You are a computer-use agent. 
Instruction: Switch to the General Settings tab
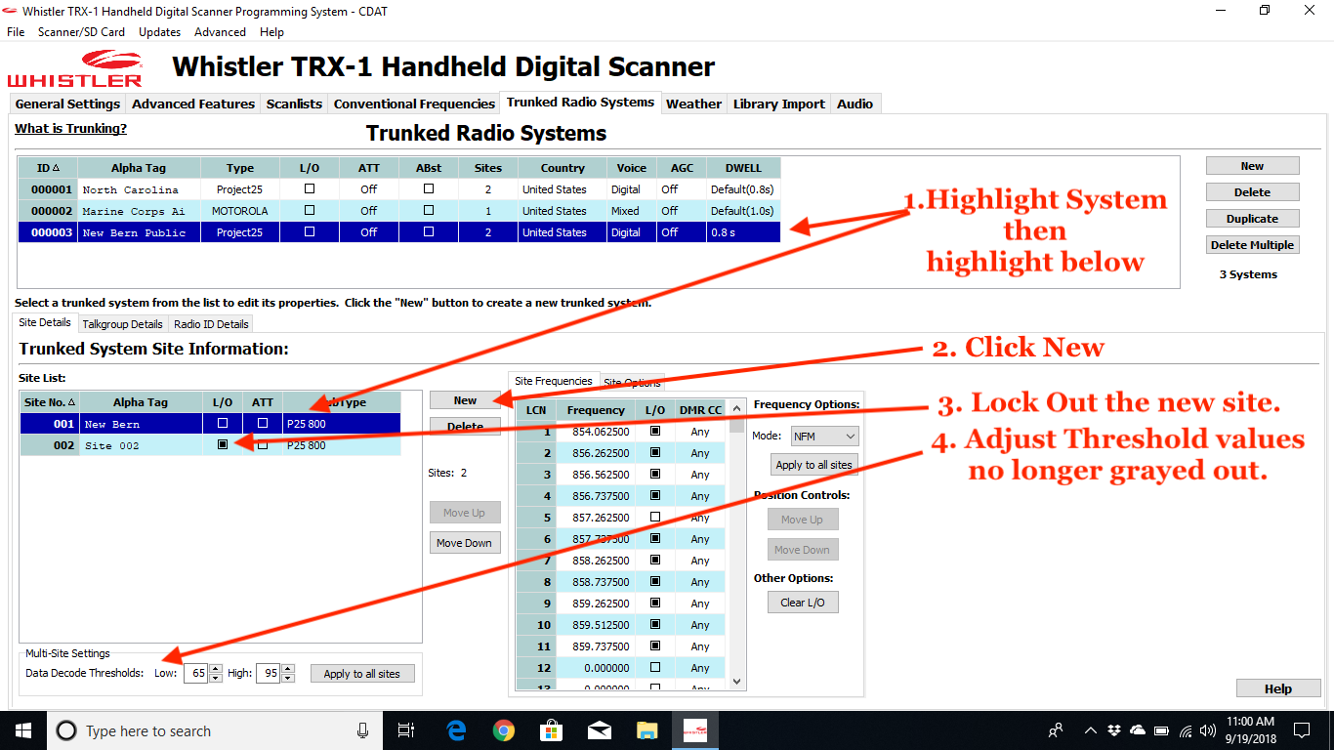[x=67, y=104]
